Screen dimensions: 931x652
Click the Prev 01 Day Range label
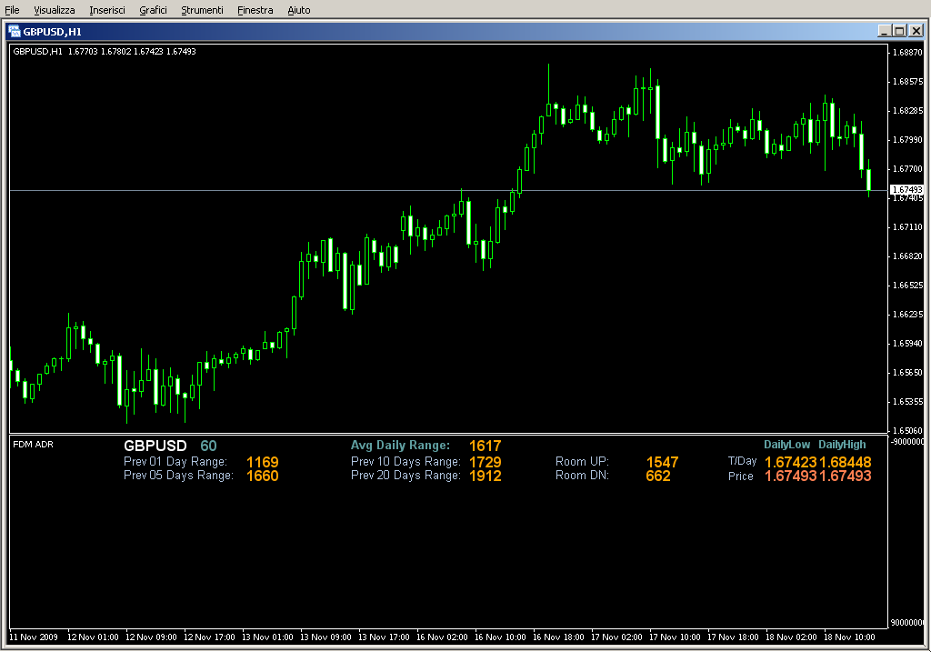tap(175, 461)
